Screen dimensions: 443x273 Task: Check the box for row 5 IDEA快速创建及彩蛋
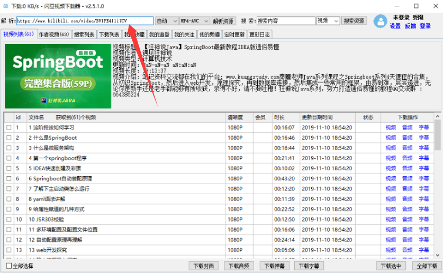tap(8, 168)
